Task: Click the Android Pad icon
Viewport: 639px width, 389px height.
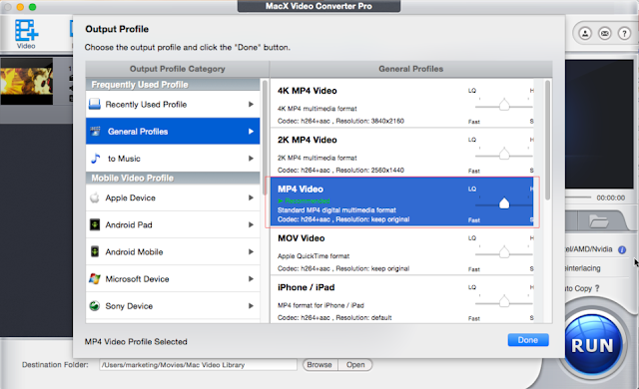Action: tap(95, 224)
